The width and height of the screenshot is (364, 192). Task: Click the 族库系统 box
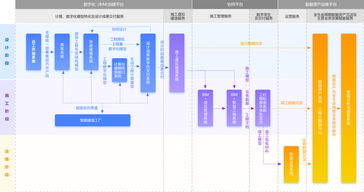[x=62, y=52]
